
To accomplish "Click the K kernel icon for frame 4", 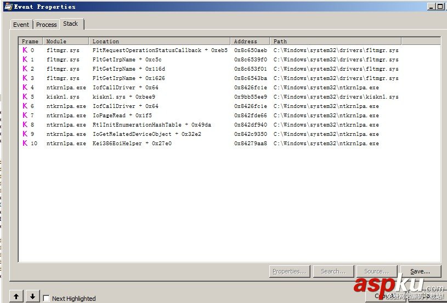I will [25, 87].
